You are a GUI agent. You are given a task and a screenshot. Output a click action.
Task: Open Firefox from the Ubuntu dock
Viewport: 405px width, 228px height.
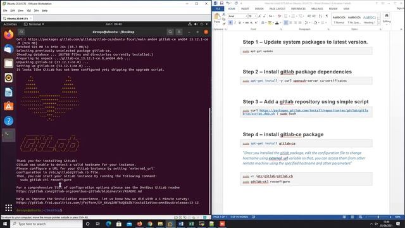coord(8,34)
